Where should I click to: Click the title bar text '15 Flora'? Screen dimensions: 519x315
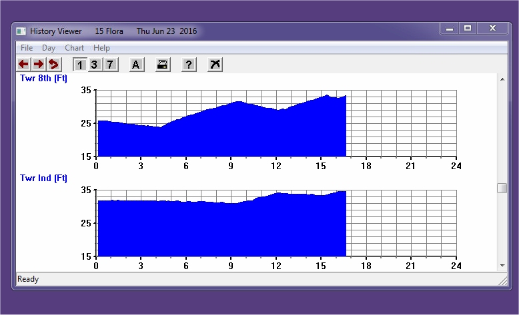click(x=109, y=31)
